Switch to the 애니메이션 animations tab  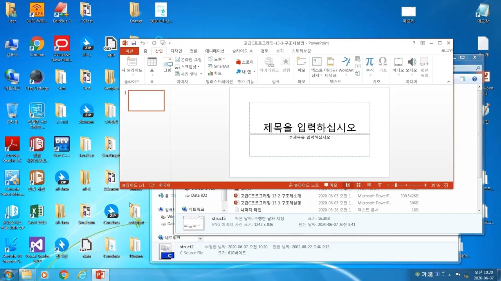tap(215, 51)
